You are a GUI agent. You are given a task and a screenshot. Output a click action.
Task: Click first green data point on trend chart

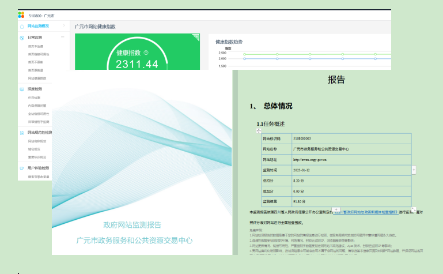coord(245,54)
